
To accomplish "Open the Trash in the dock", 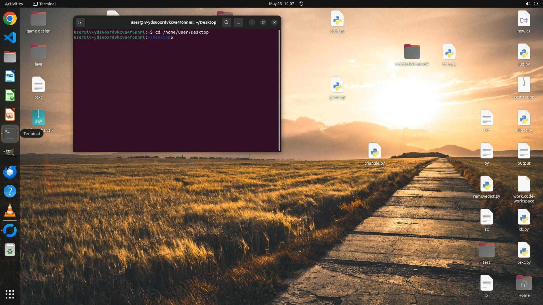I will pos(10,250).
